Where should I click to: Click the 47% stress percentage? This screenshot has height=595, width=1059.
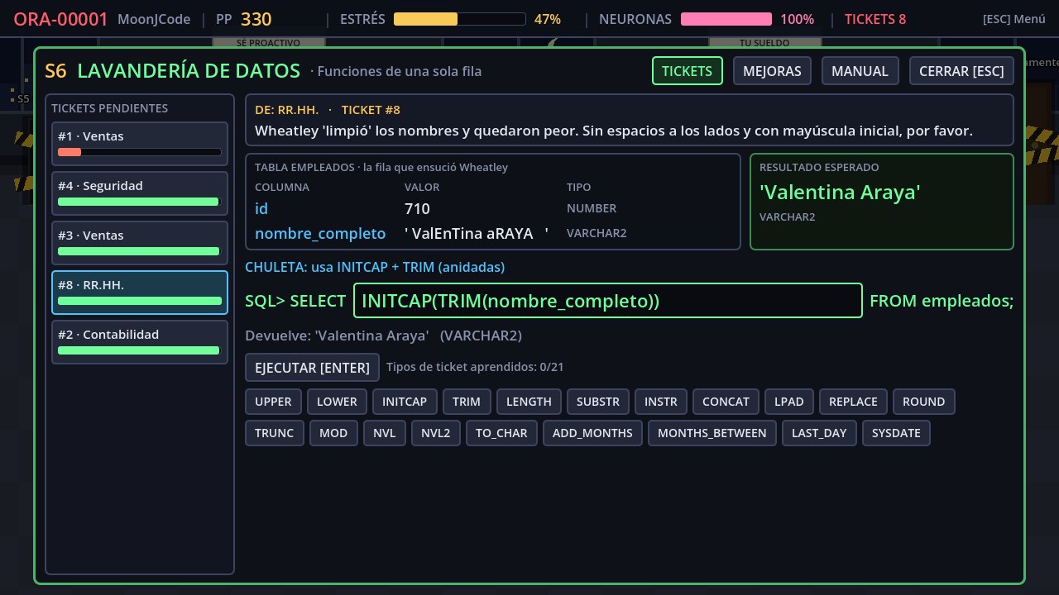click(x=548, y=19)
